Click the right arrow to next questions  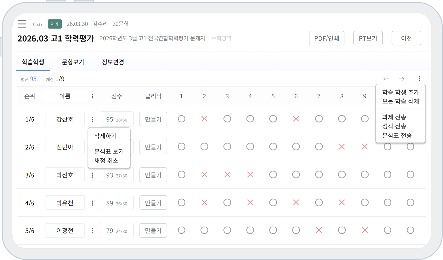pos(401,79)
